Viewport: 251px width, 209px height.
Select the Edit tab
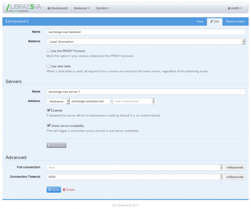click(214, 21)
